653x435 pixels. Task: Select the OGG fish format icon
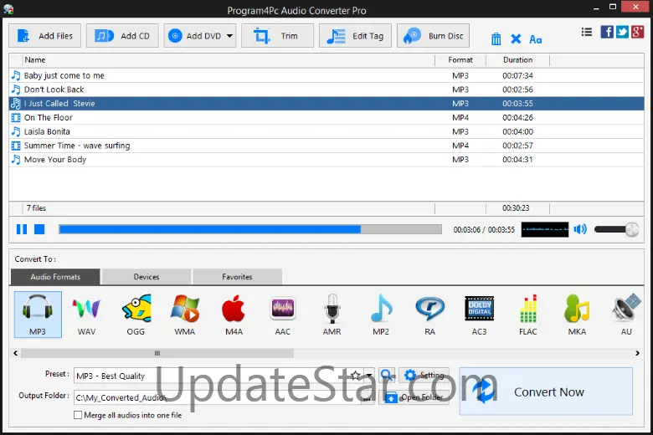pos(136,315)
